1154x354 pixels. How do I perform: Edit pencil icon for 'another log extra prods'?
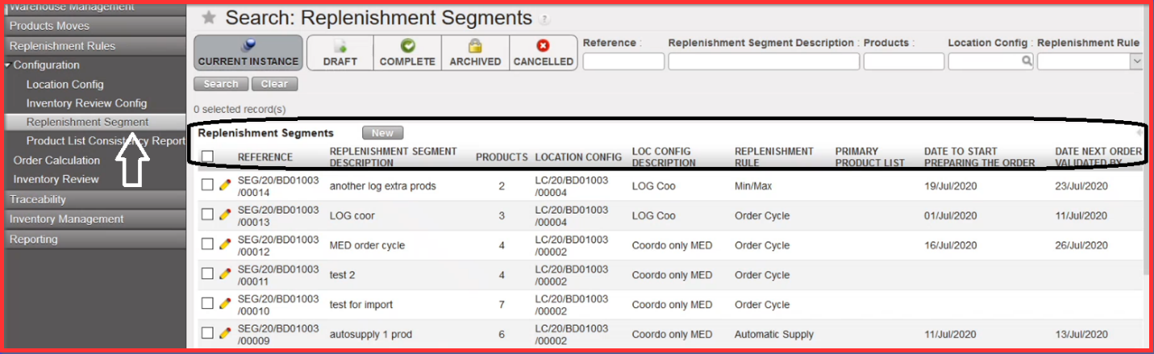225,185
